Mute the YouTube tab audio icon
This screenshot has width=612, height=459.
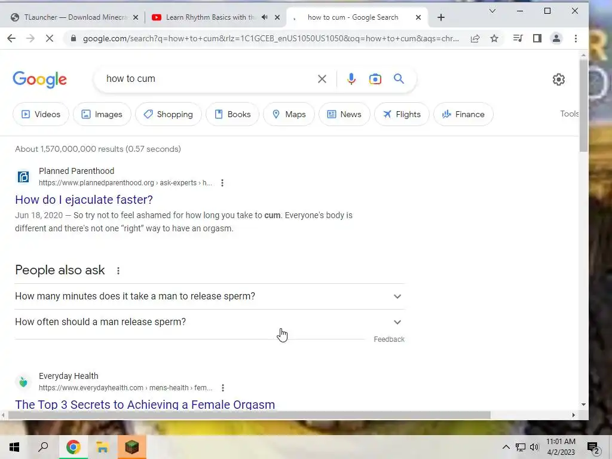265,17
